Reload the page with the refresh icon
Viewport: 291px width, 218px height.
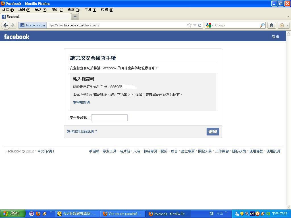[x=200, y=25]
